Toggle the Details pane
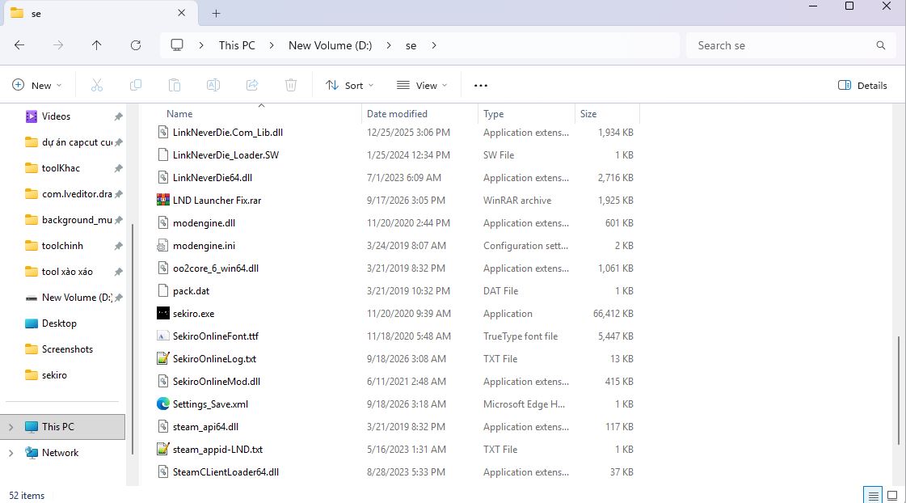906x503 pixels. coord(862,85)
